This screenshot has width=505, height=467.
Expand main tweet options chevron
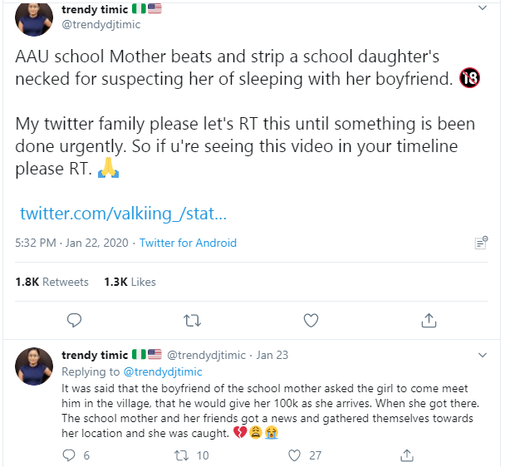click(x=483, y=8)
